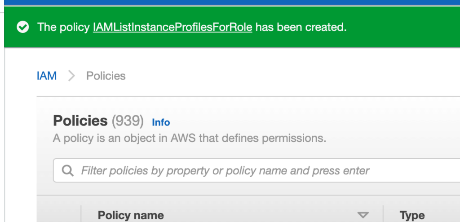
Task: Go to IAM via the breadcrumb
Action: tap(47, 76)
